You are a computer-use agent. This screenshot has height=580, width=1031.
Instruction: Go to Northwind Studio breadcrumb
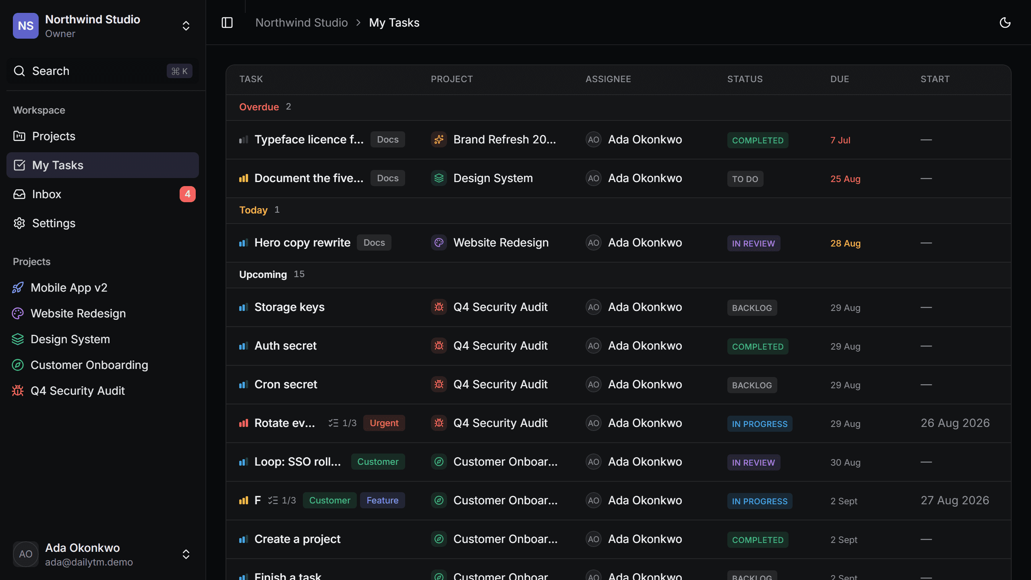tap(302, 23)
